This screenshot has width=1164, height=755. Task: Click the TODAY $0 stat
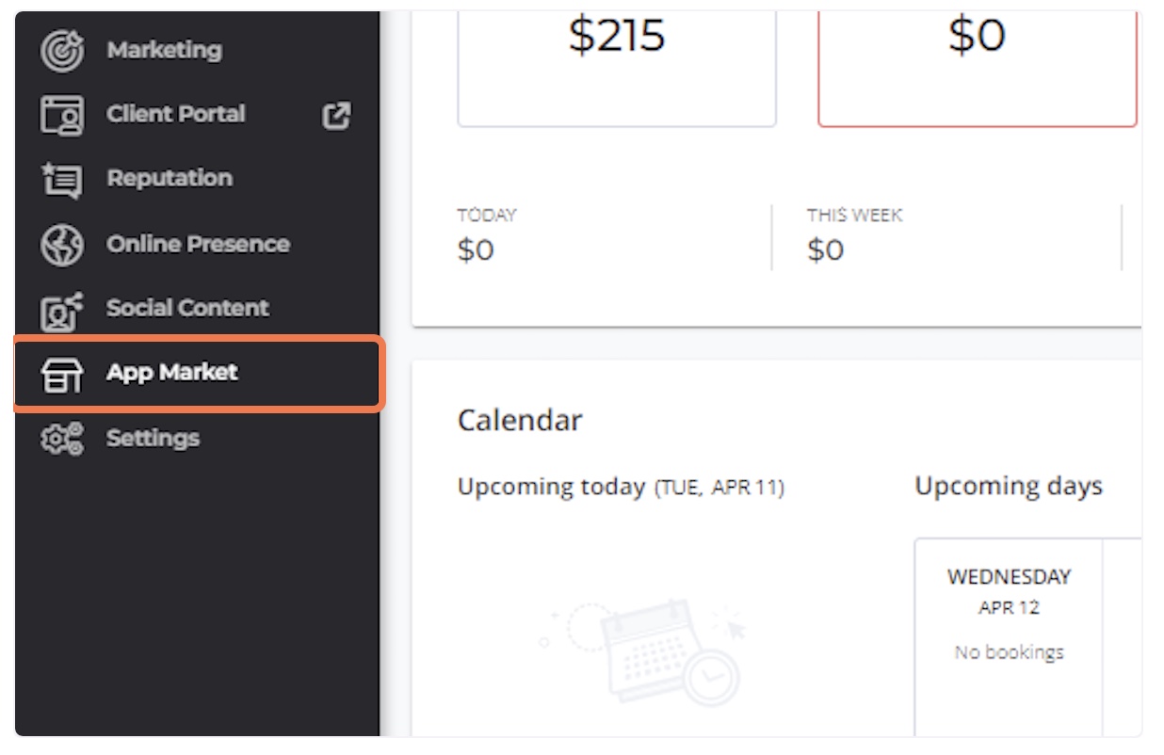tap(487, 237)
